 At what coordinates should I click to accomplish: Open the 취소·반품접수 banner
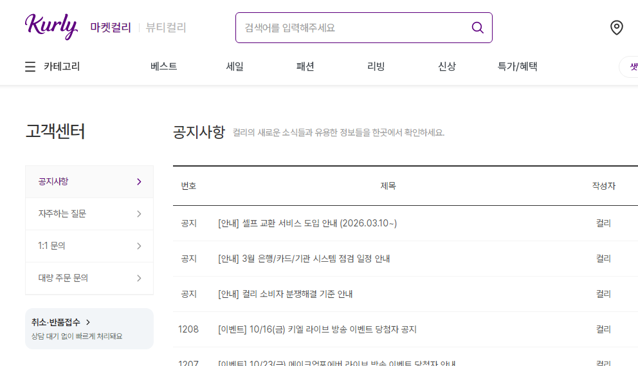coord(89,329)
